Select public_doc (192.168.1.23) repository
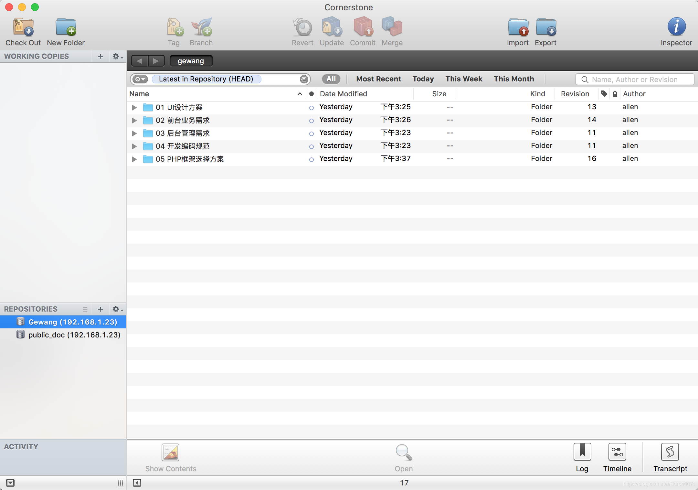This screenshot has height=490, width=698. pyautogui.click(x=63, y=335)
